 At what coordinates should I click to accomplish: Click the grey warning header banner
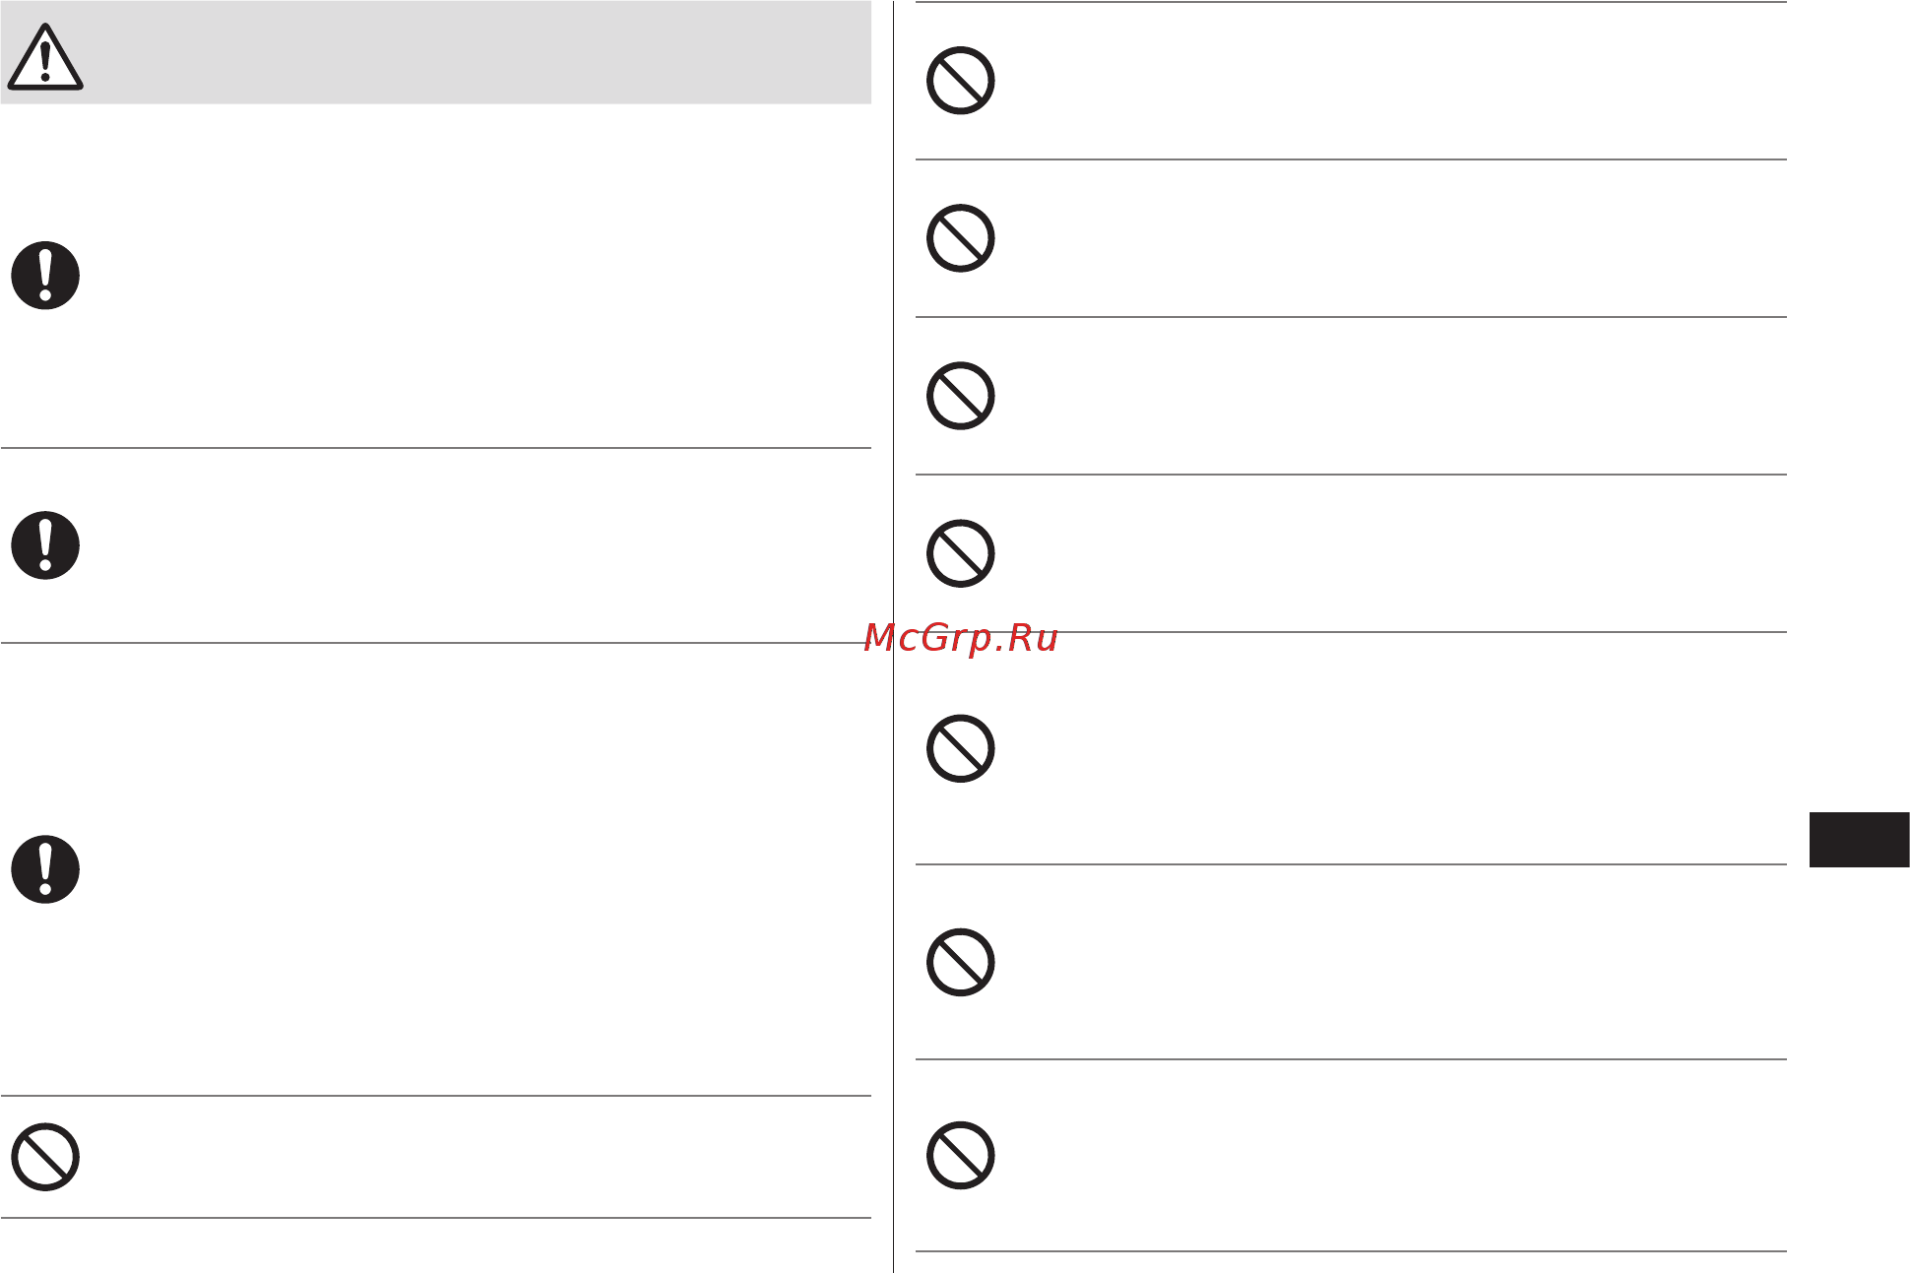click(436, 52)
